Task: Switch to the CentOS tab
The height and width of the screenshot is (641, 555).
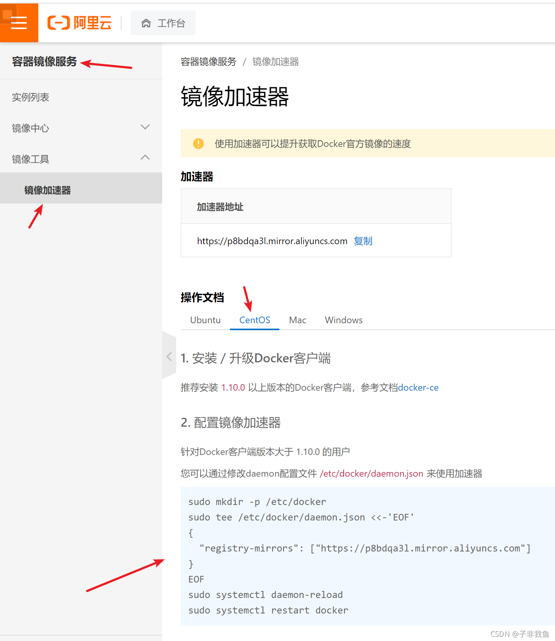Action: (x=255, y=320)
